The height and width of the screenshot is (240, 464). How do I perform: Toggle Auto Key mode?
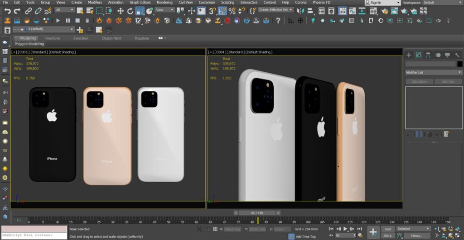click(x=388, y=229)
